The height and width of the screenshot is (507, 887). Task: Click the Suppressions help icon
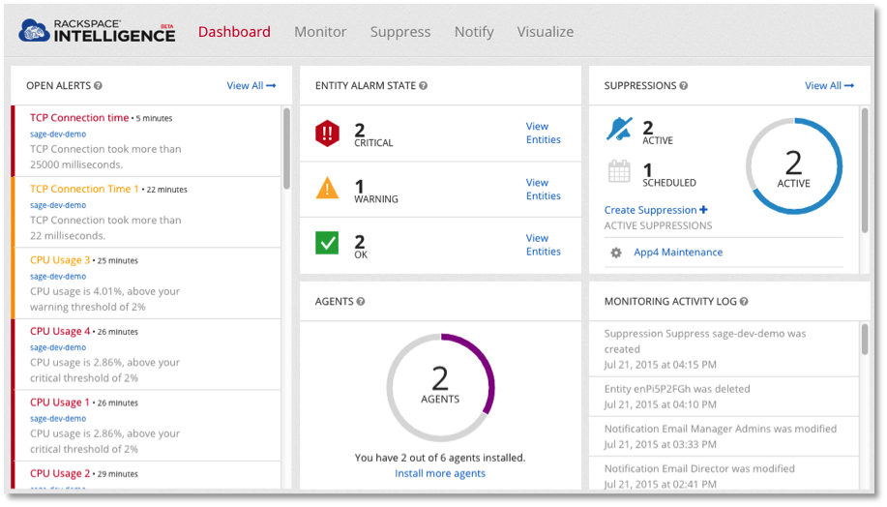coord(683,85)
